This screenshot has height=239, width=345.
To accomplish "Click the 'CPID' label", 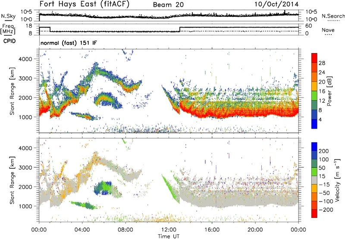I will coord(9,41).
